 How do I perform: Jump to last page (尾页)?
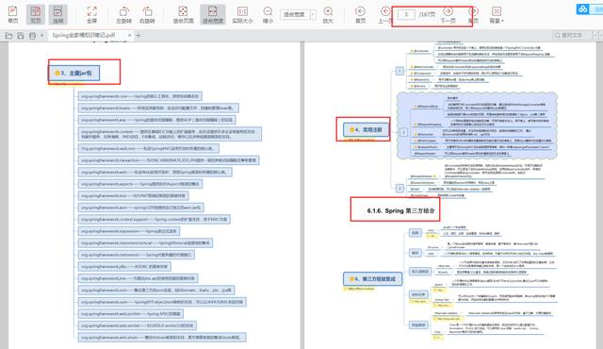pyautogui.click(x=473, y=15)
